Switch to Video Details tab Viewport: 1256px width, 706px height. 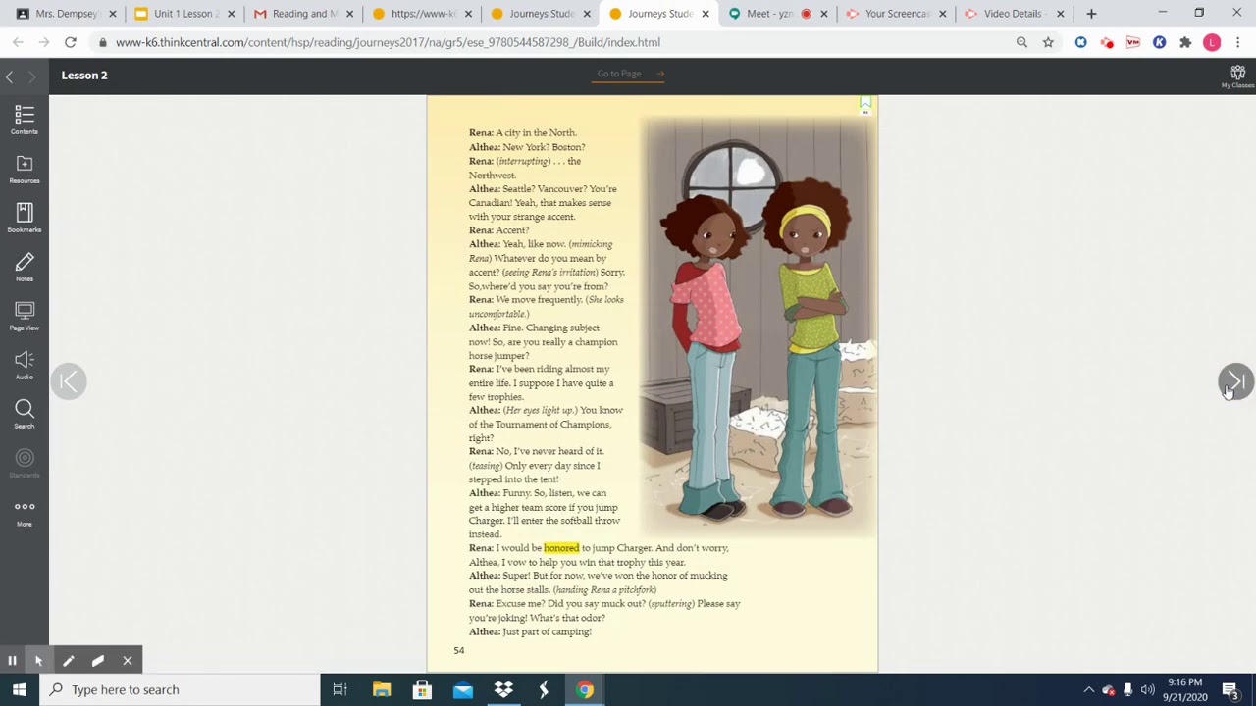(1016, 14)
